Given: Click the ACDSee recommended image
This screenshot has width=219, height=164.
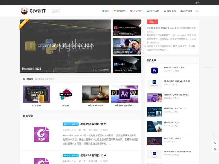Looking at the screenshot, I should (x=36, y=94).
